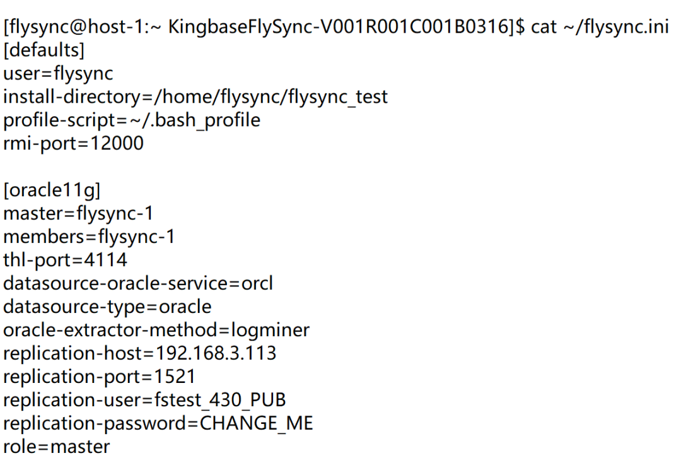Click the role=master line

(57, 447)
